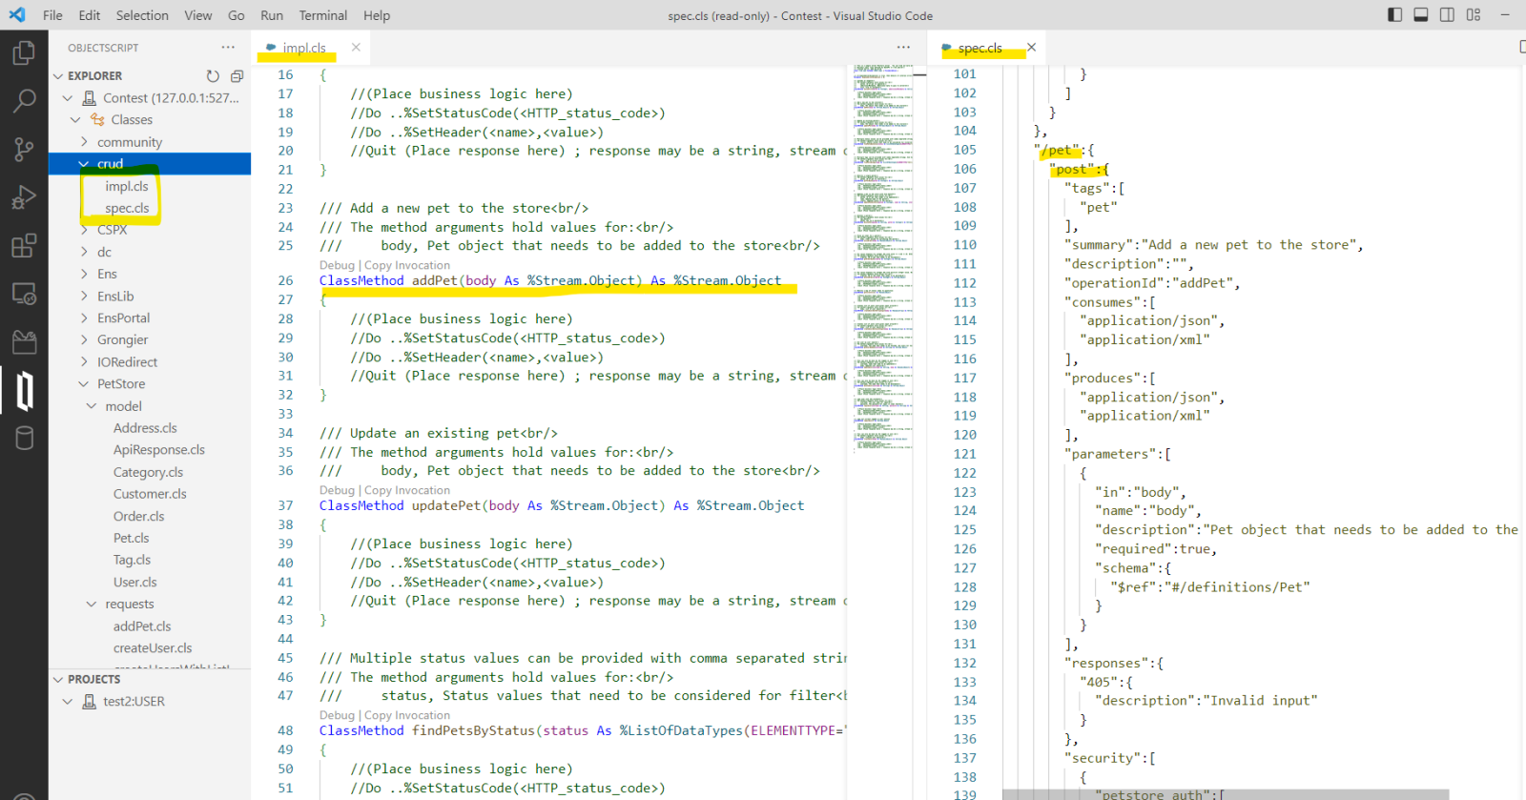Click Debug link above addPet method
1526x800 pixels.
(x=337, y=266)
